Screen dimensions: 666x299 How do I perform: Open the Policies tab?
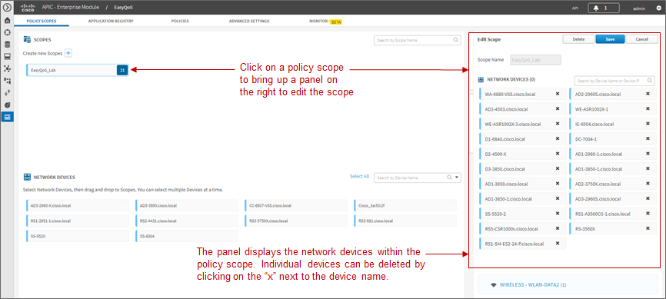click(180, 21)
